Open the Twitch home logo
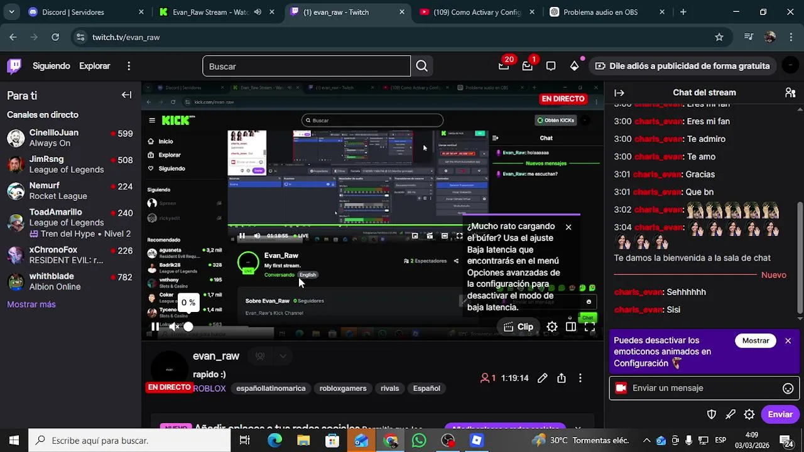Screen dimensions: 804x452 tap(14, 66)
